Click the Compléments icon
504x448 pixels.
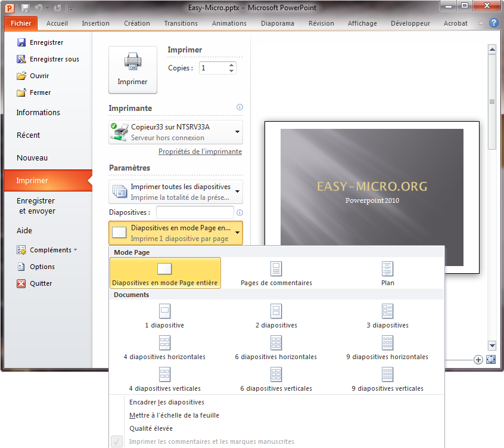click(x=21, y=250)
